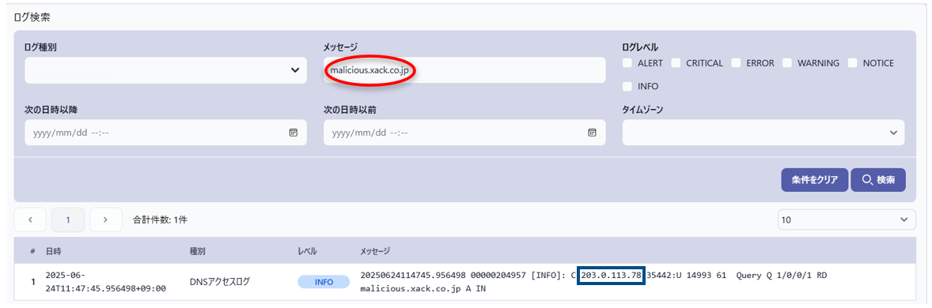This screenshot has height=308, width=932.
Task: Click 合計件数: 1件 text
Action: (x=160, y=220)
